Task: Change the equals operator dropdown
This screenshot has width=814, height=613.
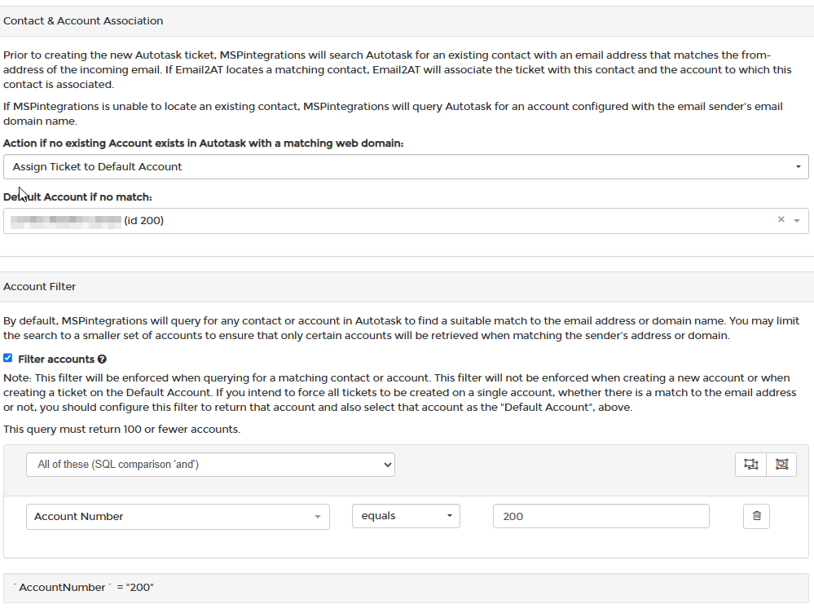Action: click(406, 516)
